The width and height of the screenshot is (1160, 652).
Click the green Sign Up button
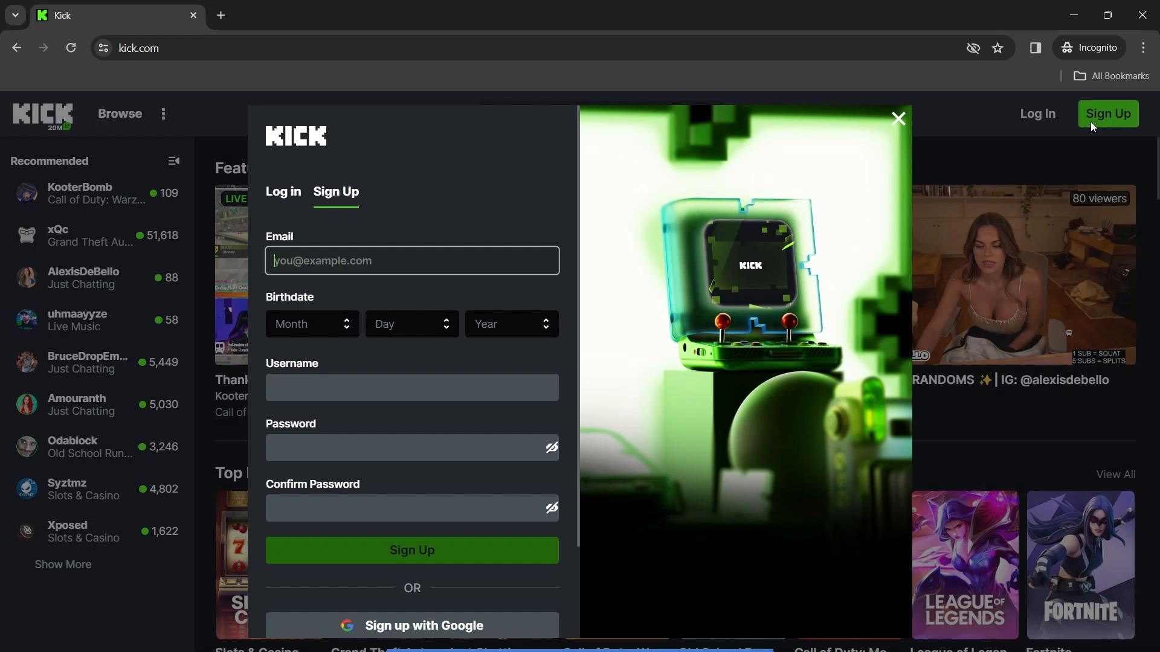412,550
